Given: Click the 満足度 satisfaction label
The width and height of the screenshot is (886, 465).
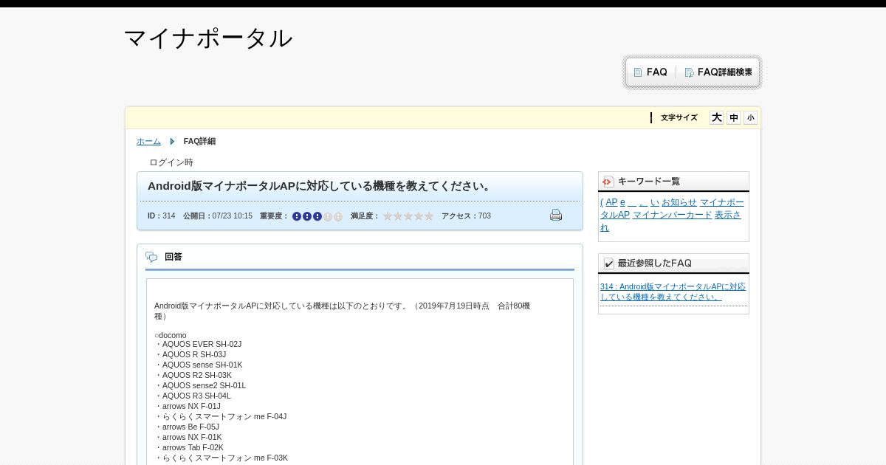Looking at the screenshot, I should [x=365, y=216].
